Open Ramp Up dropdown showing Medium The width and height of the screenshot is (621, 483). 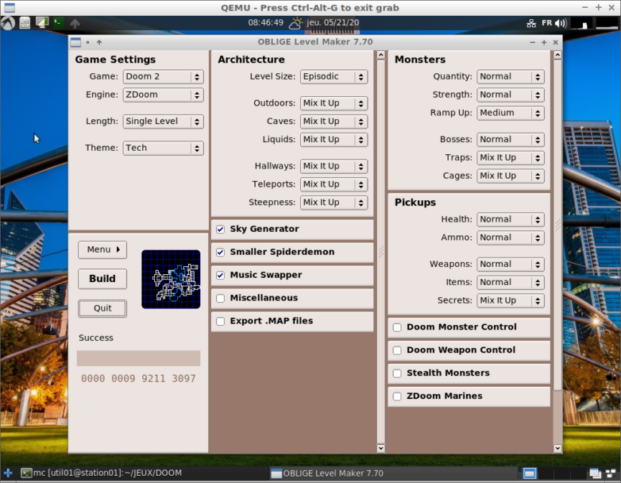[x=511, y=114]
